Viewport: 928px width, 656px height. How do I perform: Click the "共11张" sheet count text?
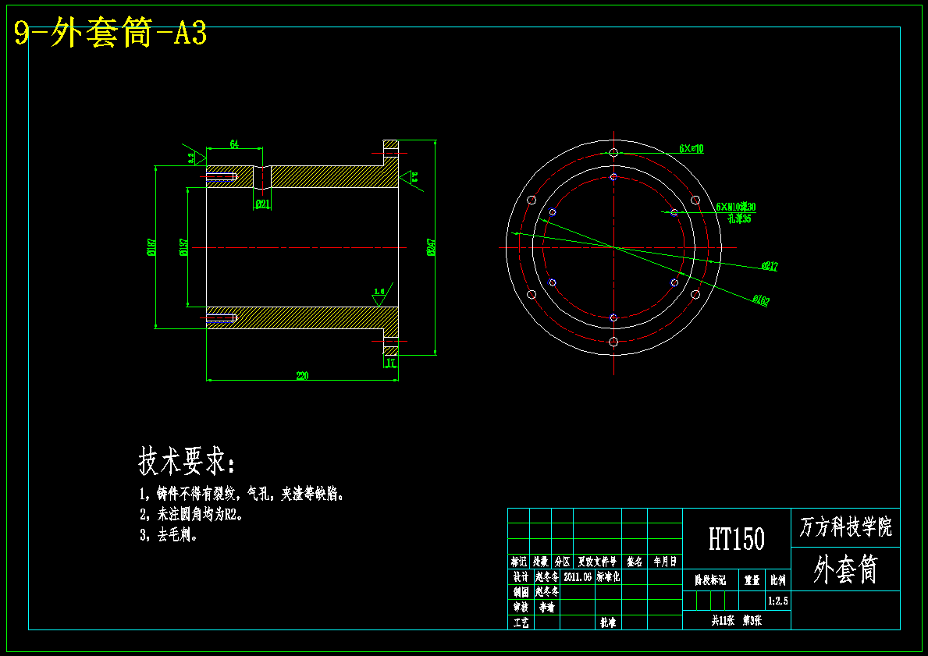(x=723, y=620)
